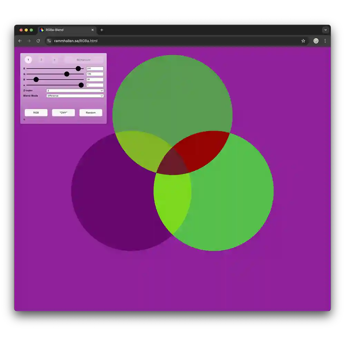This screenshot has height=345, width=345.
Task: Select circle 2 in the panel
Action: pos(41,60)
